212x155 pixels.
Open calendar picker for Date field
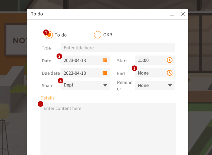(105, 60)
